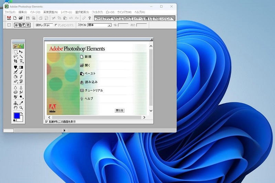Open the スタイル dropdown
The width and height of the screenshot is (275, 183).
click(110, 25)
